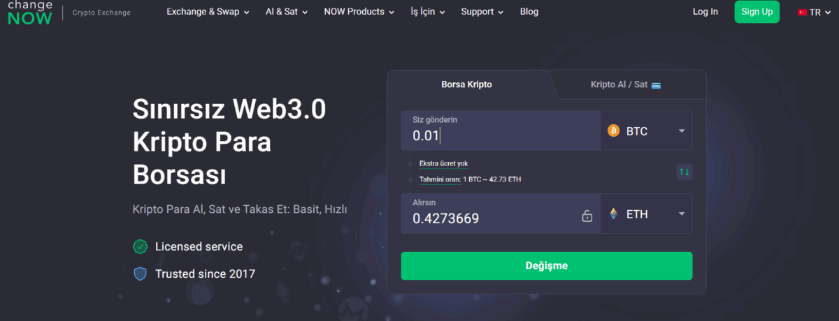Expand the İş İçin menu
This screenshot has height=321, width=839.
tap(428, 12)
